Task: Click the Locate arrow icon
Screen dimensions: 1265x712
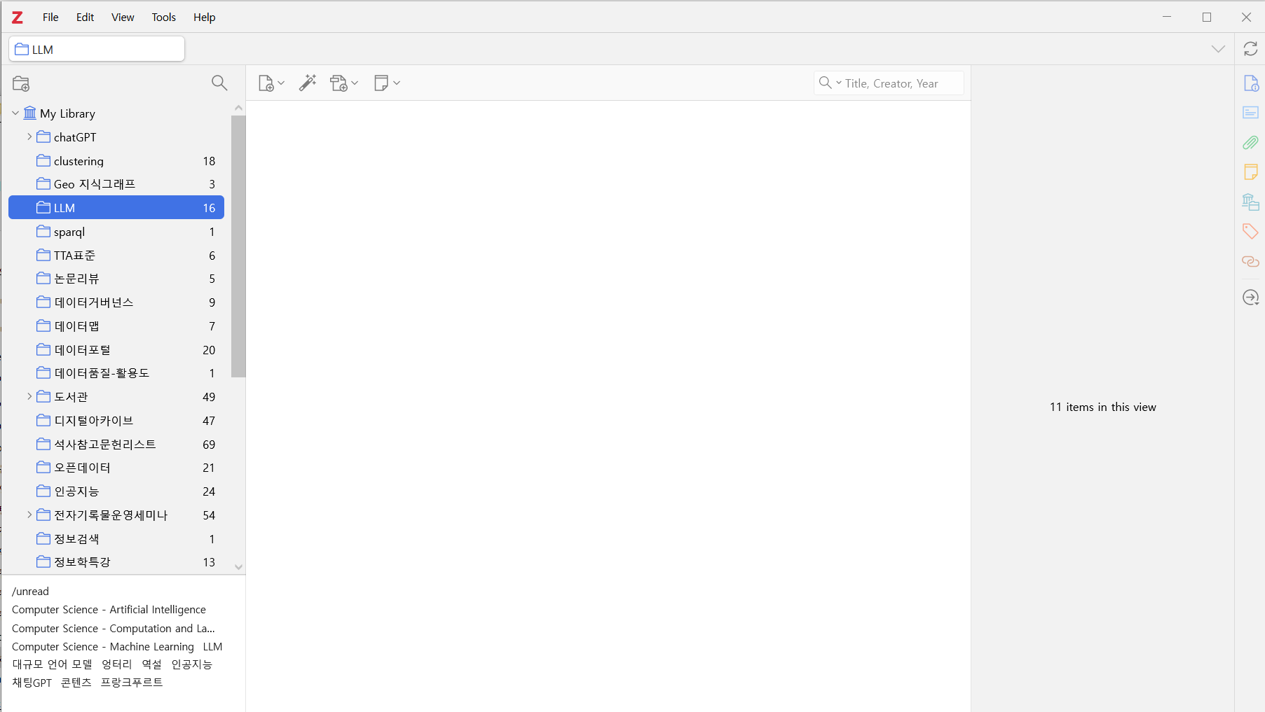Action: (1251, 298)
